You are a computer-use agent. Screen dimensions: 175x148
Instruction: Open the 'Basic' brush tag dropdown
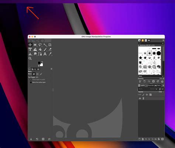click(151, 76)
